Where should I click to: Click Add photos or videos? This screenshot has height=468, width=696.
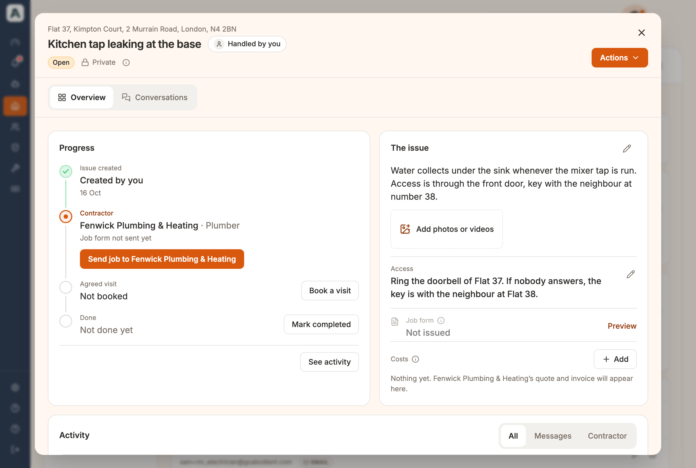coord(446,229)
